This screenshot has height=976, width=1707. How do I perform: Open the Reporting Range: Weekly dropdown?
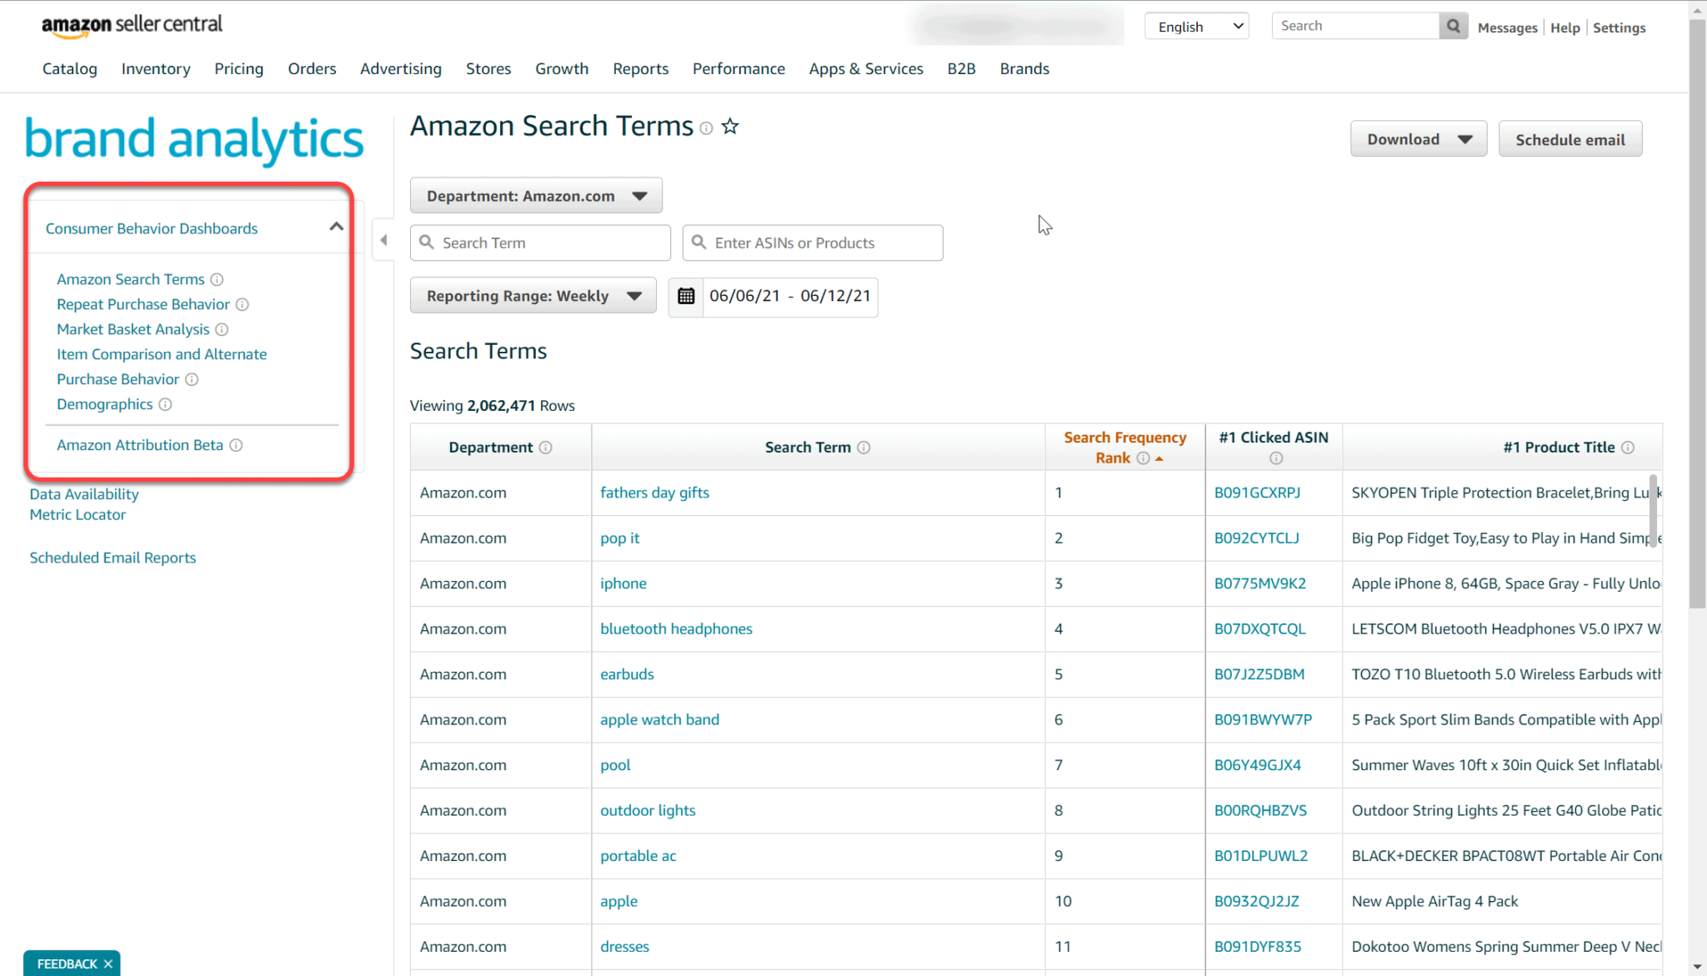pyautogui.click(x=533, y=296)
